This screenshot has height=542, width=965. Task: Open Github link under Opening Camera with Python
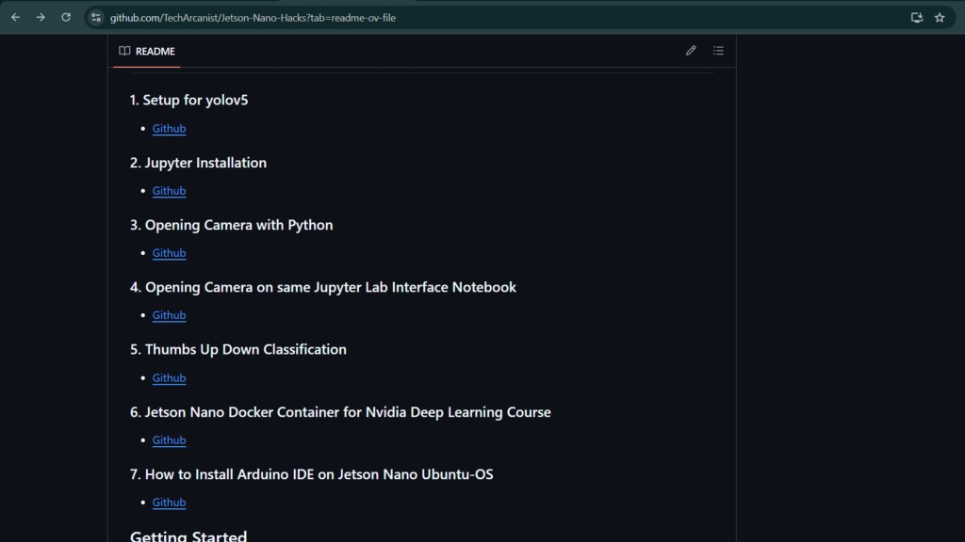click(x=170, y=252)
